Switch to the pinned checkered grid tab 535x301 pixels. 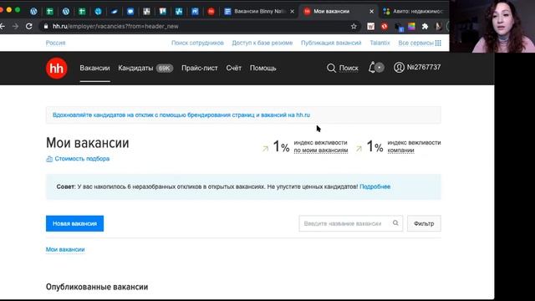[x=147, y=11]
